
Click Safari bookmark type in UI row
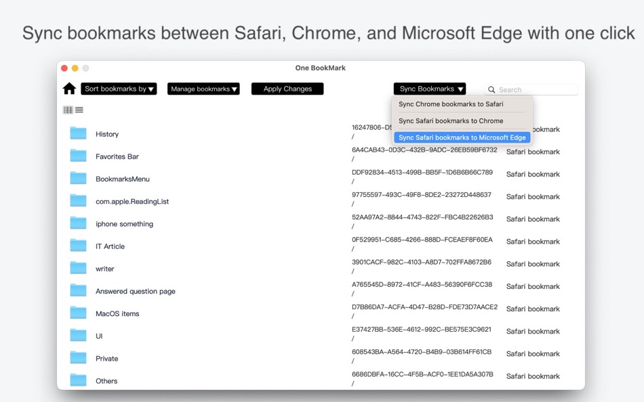[533, 332]
